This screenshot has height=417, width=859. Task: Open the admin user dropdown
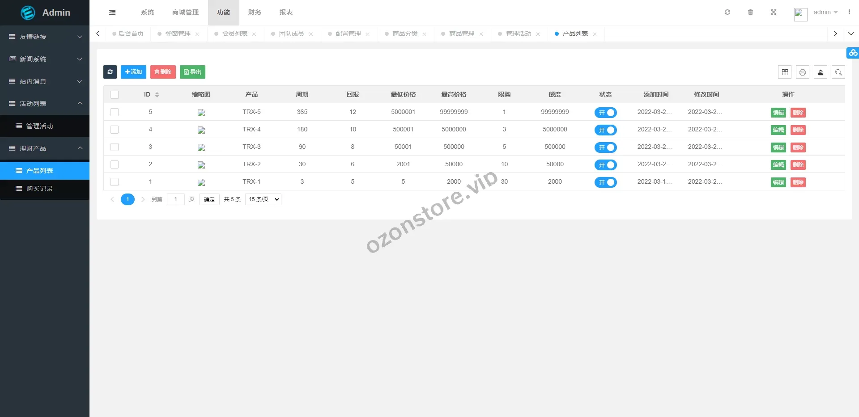click(825, 13)
